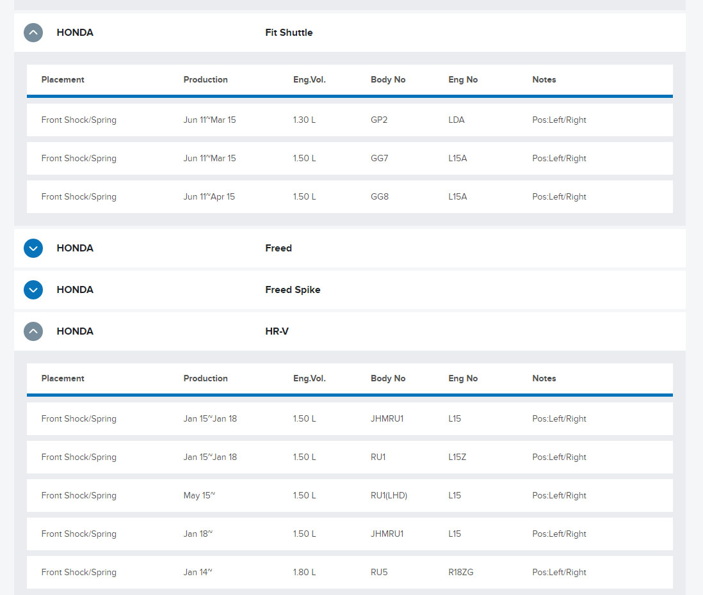Click JHMRU1 in Jan 18~ row
Image resolution: width=703 pixels, height=595 pixels.
click(387, 534)
